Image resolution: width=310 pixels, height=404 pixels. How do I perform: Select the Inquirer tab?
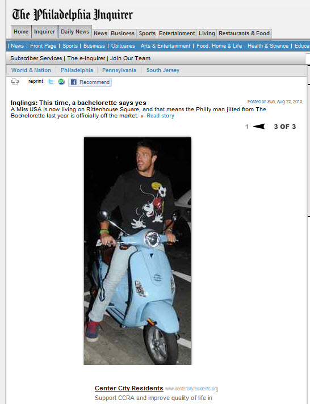point(45,32)
